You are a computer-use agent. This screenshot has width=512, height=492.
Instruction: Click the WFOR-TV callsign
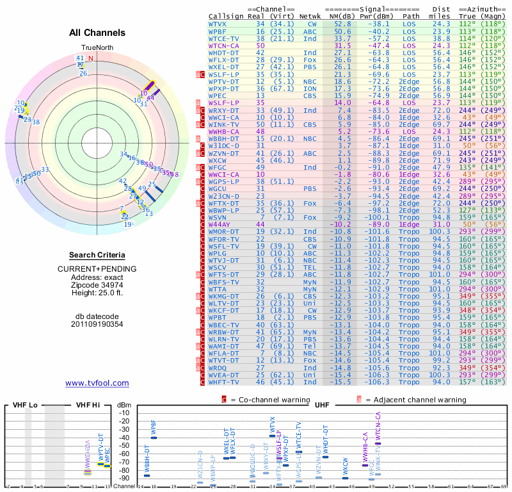223,240
